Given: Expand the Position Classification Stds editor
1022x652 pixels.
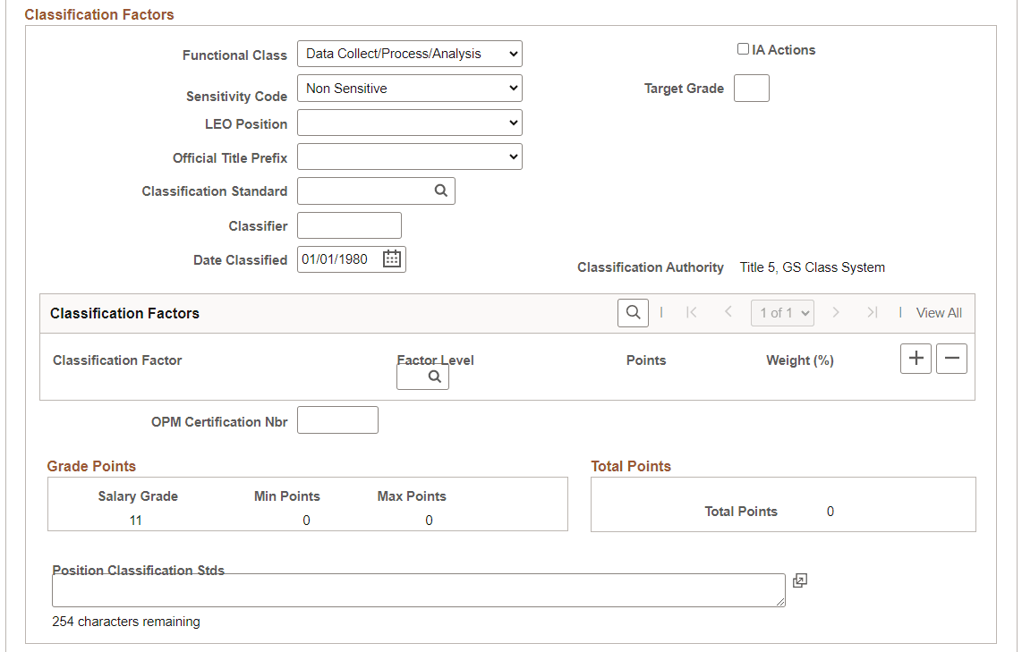Looking at the screenshot, I should (x=799, y=580).
